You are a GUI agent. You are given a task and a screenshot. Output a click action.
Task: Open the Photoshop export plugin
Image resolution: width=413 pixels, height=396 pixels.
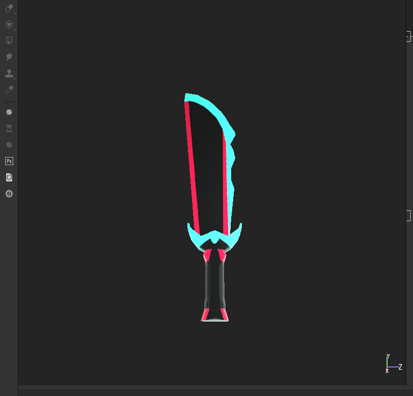pos(9,161)
